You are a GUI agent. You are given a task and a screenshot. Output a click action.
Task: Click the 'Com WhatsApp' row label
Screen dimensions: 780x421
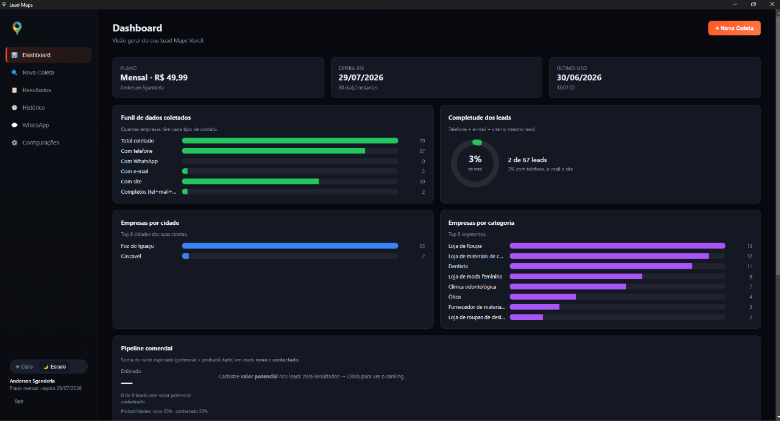tap(140, 161)
